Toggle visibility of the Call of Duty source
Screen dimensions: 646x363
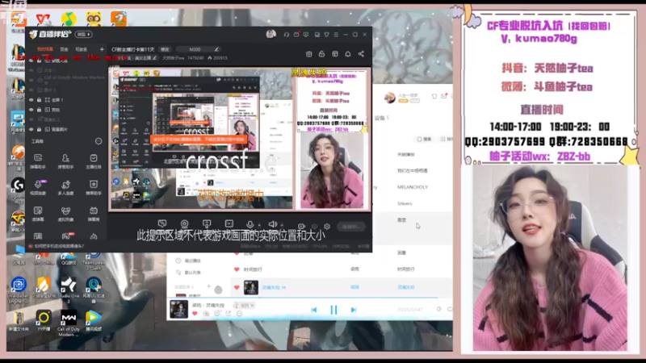pyautogui.click(x=31, y=79)
